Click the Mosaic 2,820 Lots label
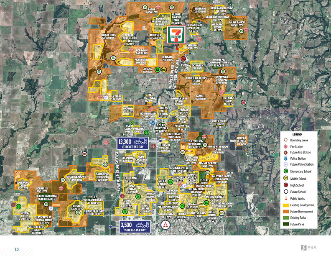Viewport: 331px width, 256px height. pyautogui.click(x=77, y=207)
